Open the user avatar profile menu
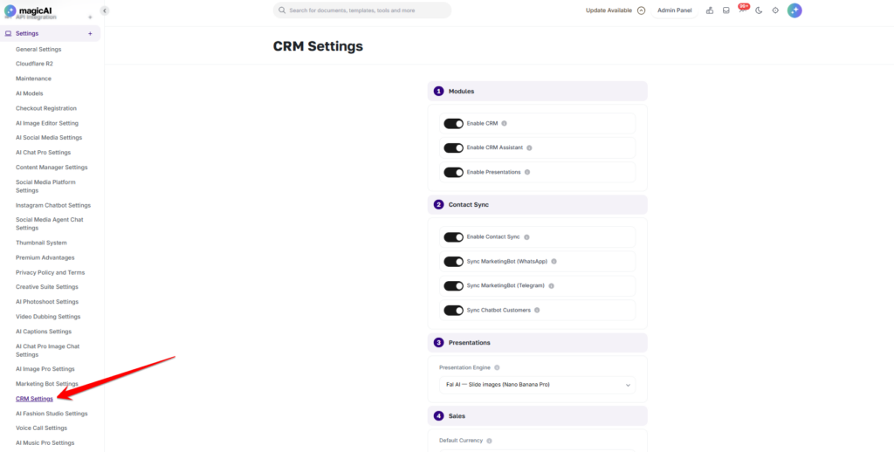 (794, 10)
